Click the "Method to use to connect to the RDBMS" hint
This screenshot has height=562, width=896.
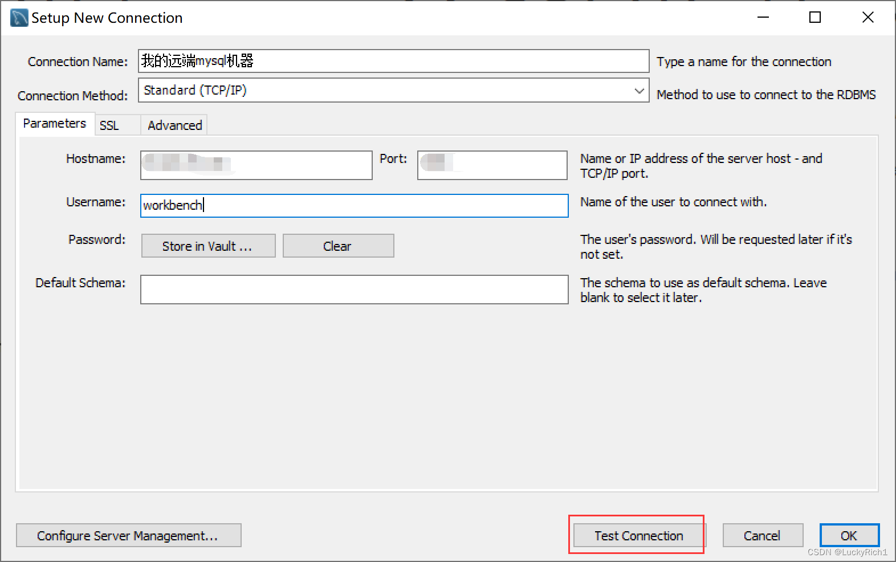[766, 95]
